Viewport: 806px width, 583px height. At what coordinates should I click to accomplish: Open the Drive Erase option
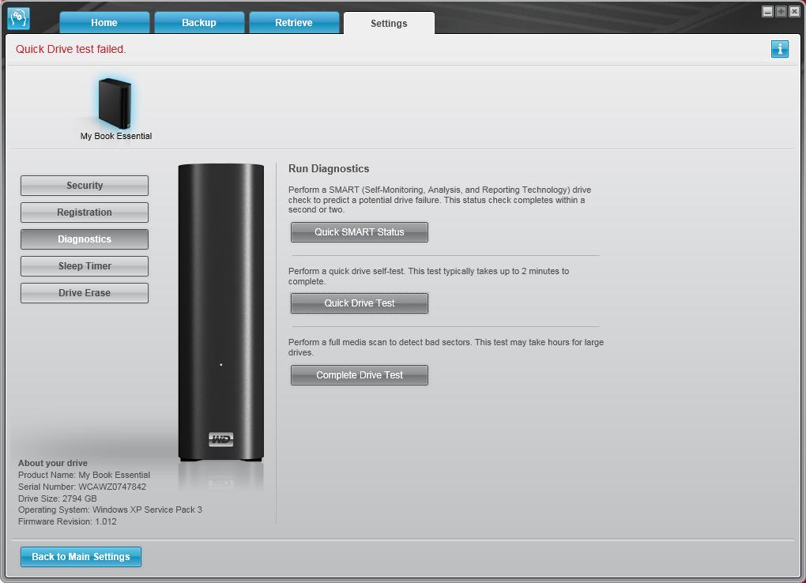tap(85, 292)
